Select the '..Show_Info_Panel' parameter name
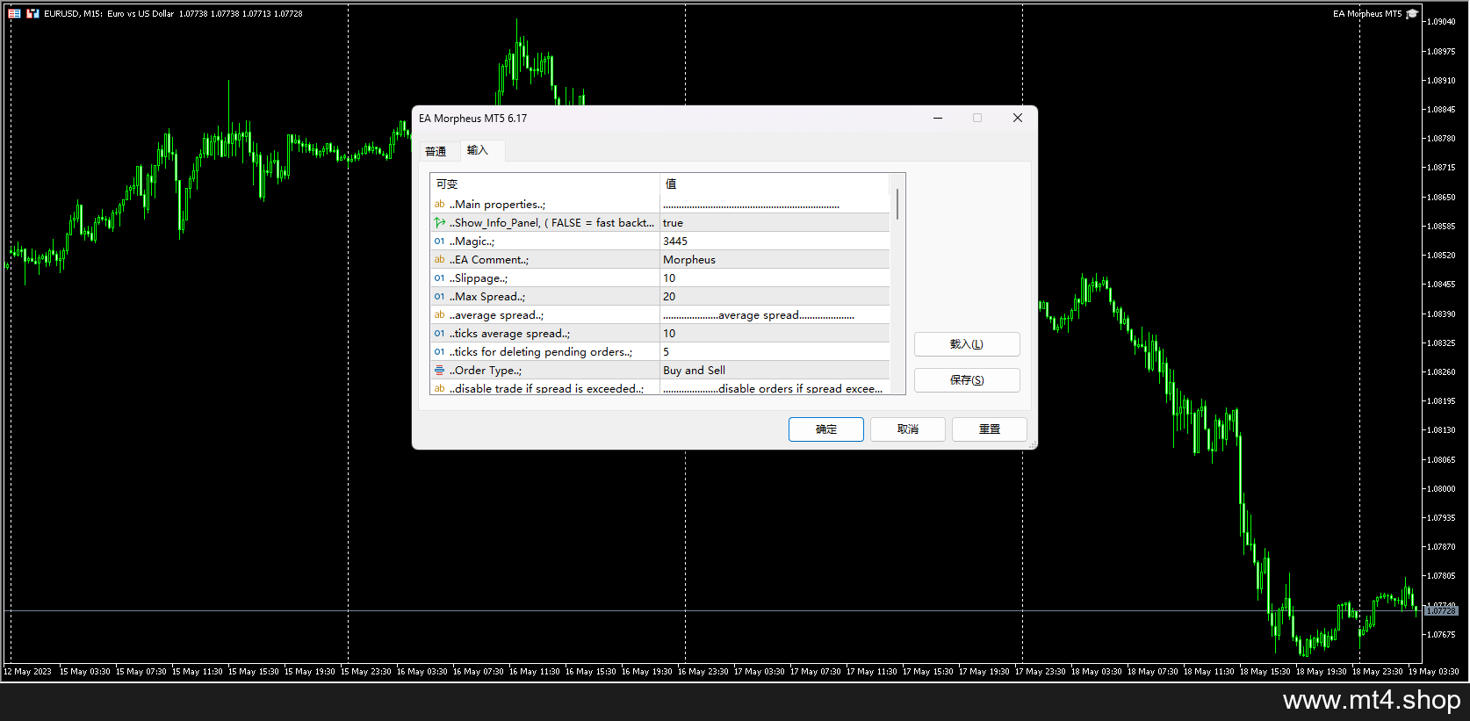This screenshot has width=1470, height=721. pos(551,223)
